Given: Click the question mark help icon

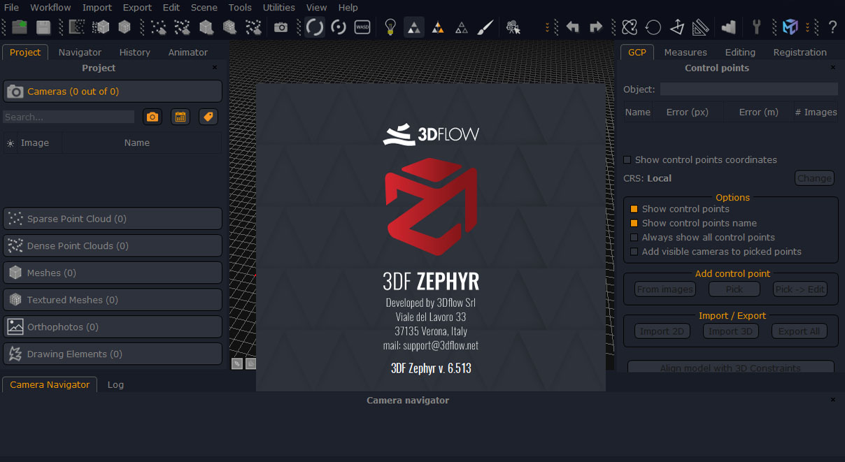Looking at the screenshot, I should click(x=832, y=27).
